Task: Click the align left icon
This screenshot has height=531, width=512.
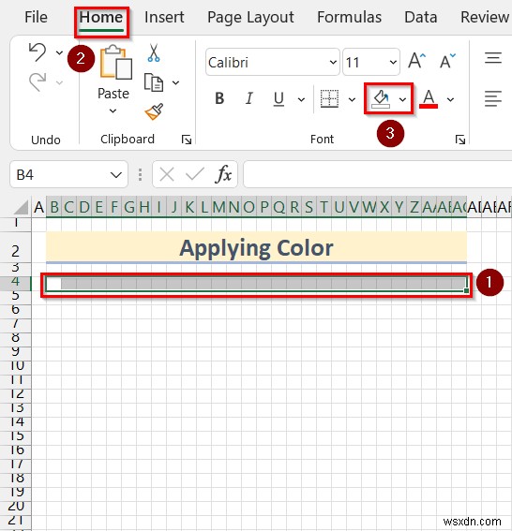Action: pos(493,99)
